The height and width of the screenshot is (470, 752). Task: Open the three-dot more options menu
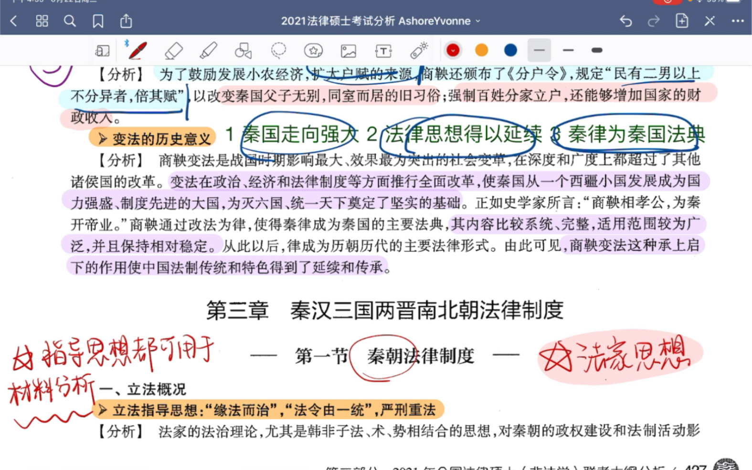pos(738,21)
